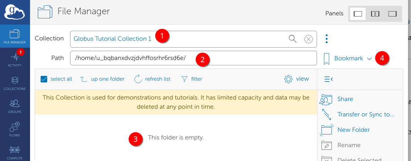The height and width of the screenshot is (161, 411).
Task: Open the collection three-dot options menu
Action: coord(327,38)
